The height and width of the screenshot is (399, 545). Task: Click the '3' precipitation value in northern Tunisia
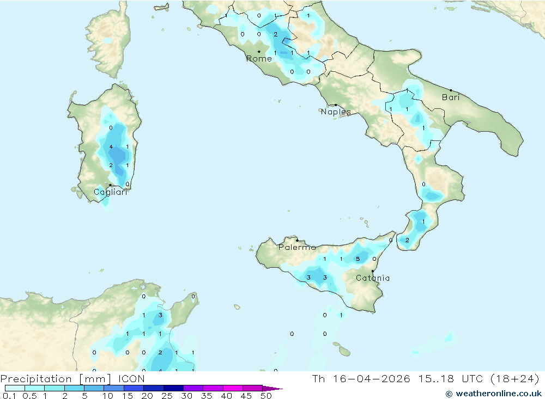point(160,315)
